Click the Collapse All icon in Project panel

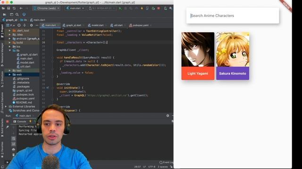[25, 25]
